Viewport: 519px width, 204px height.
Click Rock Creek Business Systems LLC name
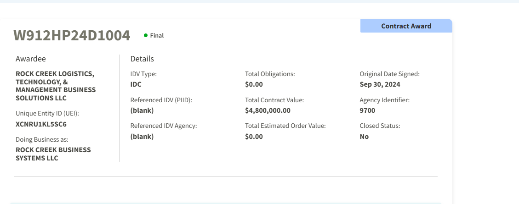53,154
